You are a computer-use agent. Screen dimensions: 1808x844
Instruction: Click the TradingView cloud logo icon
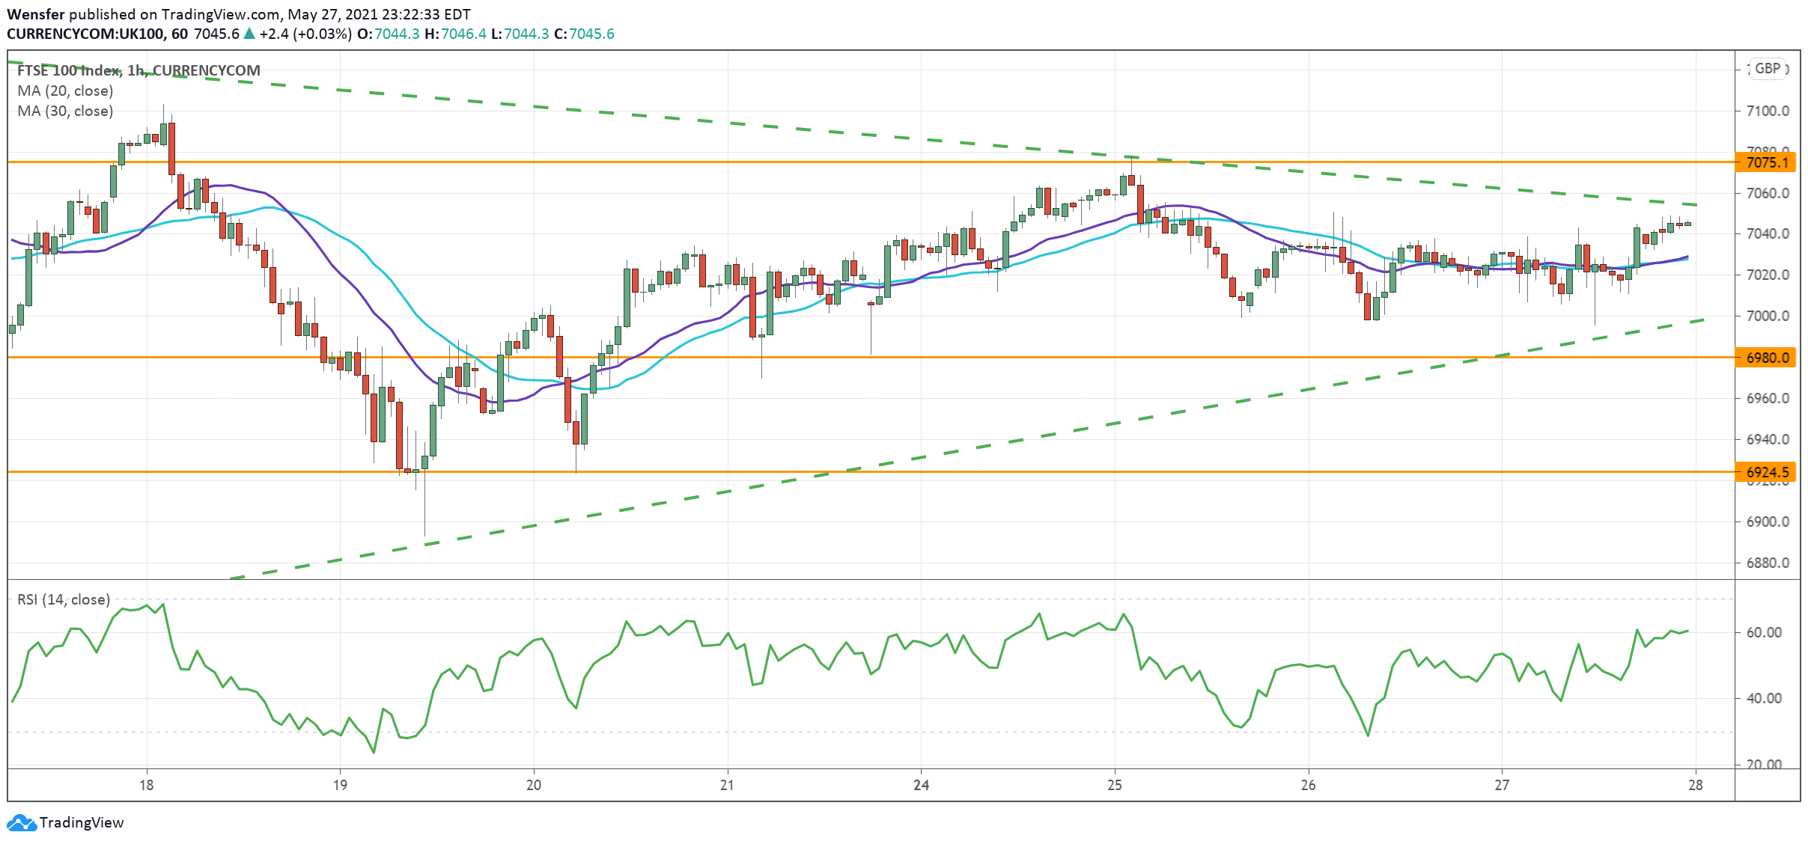[21, 822]
